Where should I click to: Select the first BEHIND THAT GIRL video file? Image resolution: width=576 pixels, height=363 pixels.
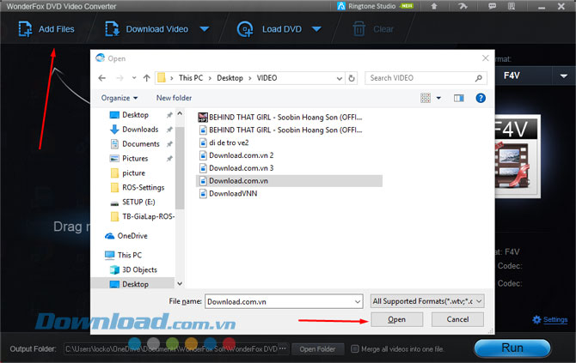tap(280, 118)
